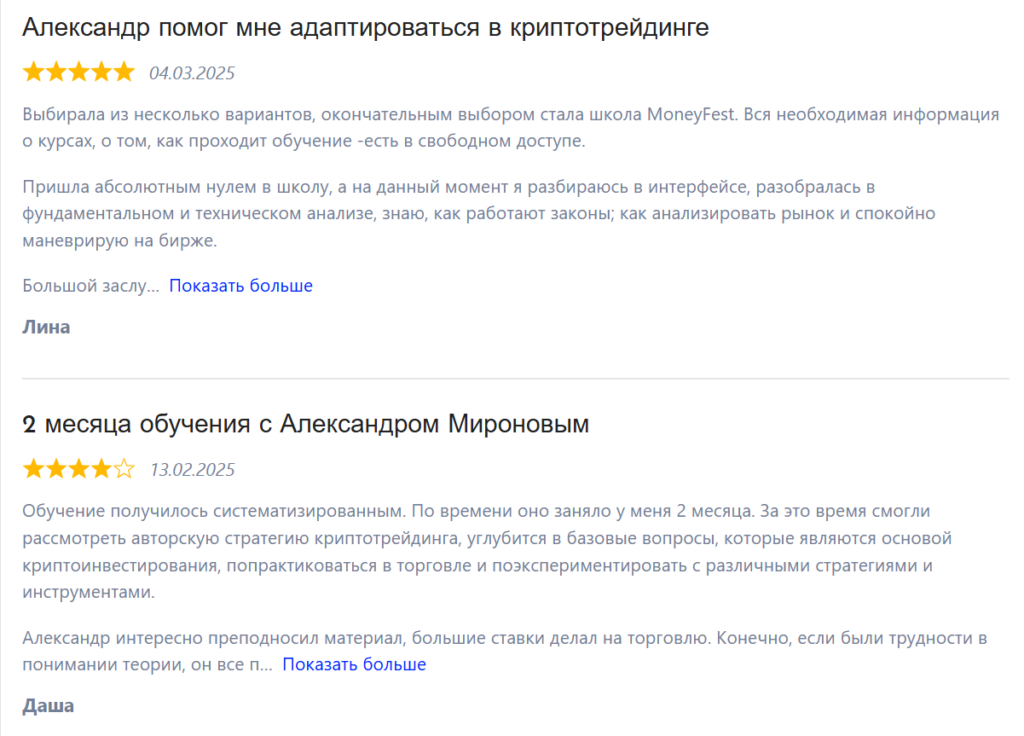Expand Даша's review with Показать больше
Screen dimensions: 1024x736
354,664
